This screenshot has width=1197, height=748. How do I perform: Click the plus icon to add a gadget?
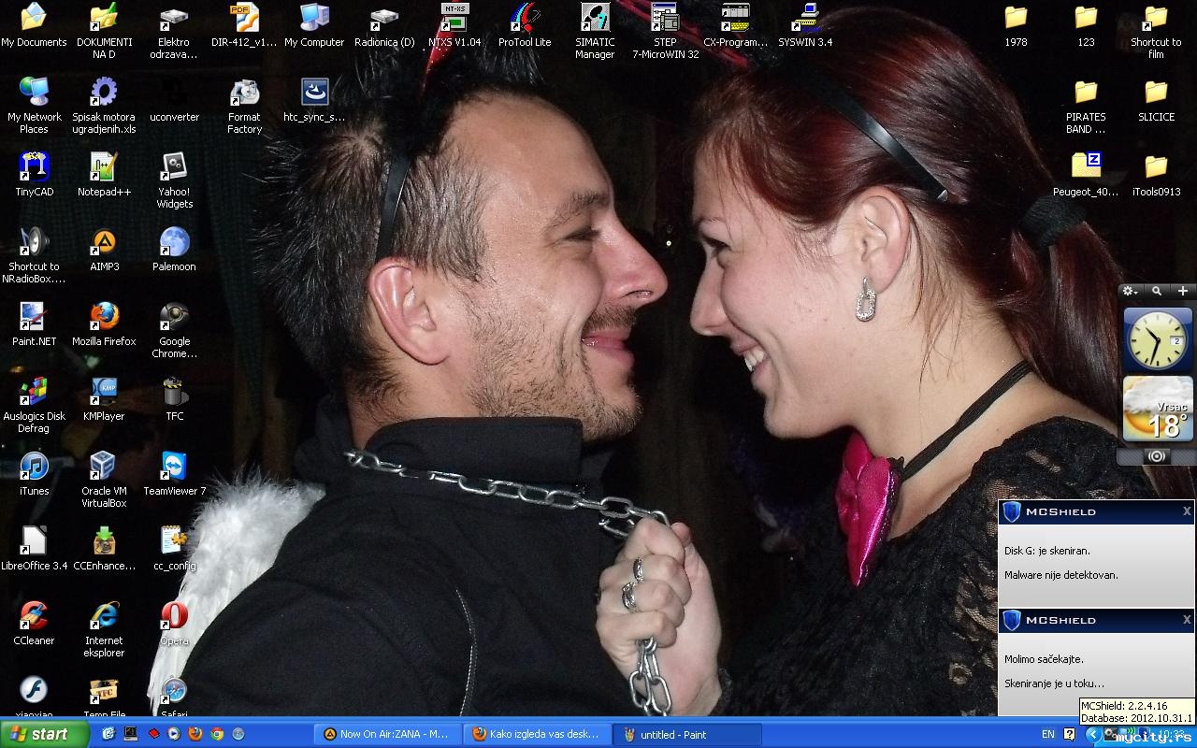pyautogui.click(x=1182, y=292)
